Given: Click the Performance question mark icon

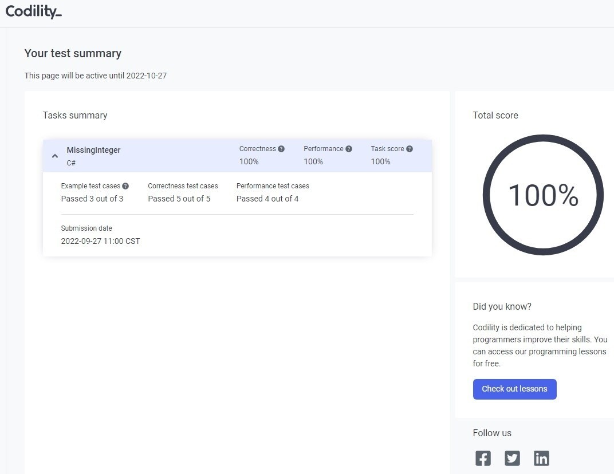Looking at the screenshot, I should pyautogui.click(x=349, y=149).
